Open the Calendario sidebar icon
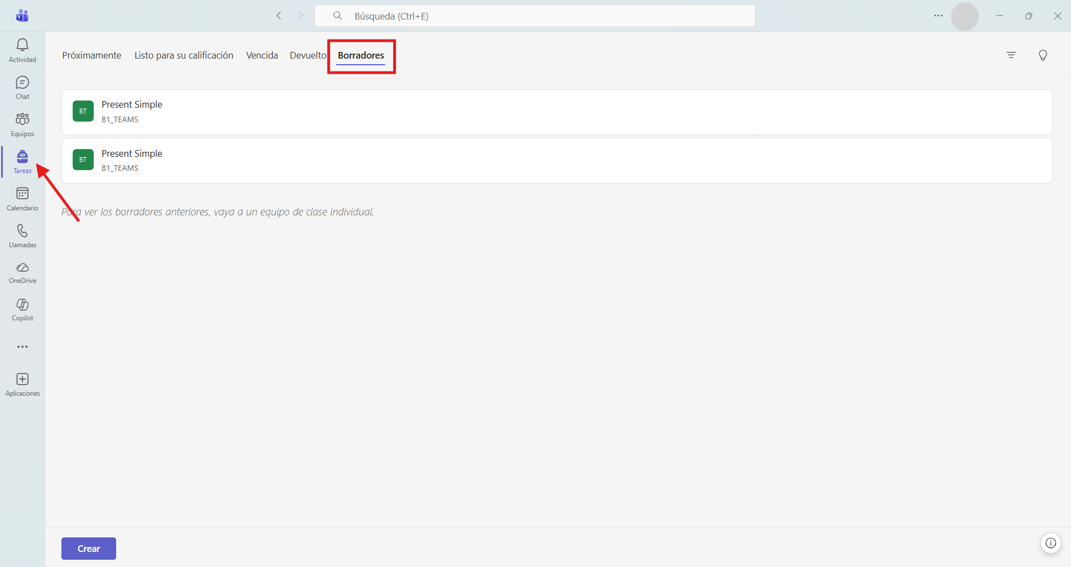This screenshot has width=1071, height=567. 22,199
